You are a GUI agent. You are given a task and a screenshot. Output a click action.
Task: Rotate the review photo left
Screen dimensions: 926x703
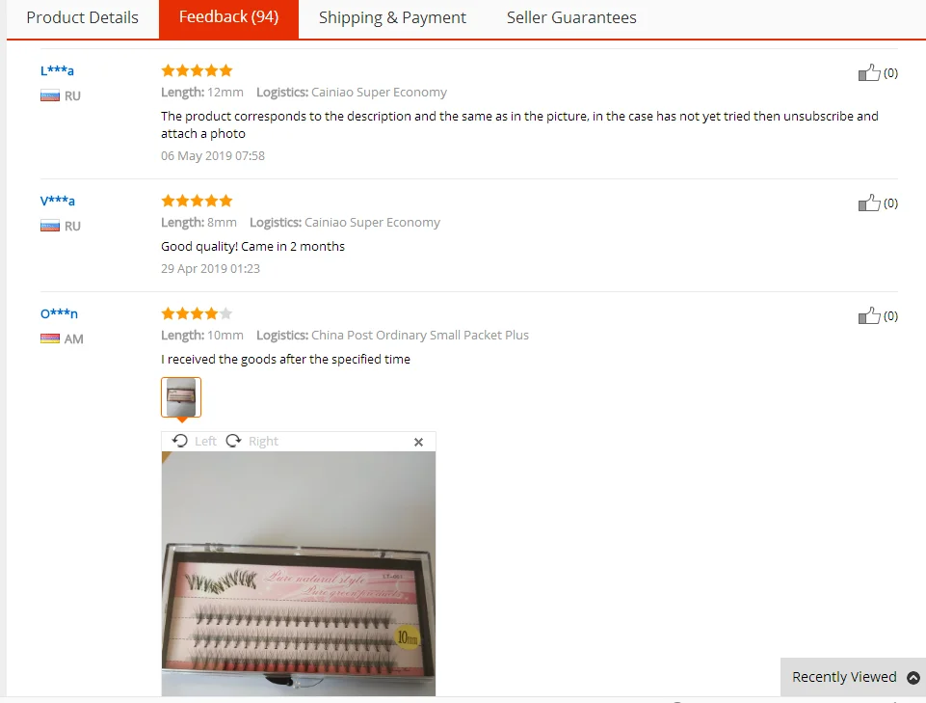[x=195, y=441]
